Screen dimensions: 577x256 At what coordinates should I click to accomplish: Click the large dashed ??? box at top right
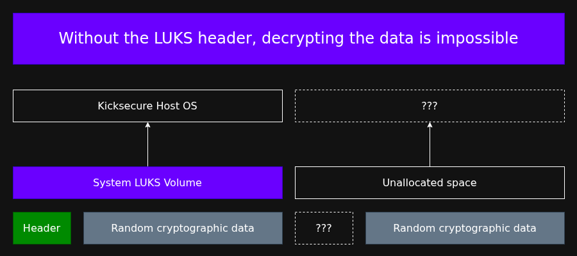tap(430, 106)
